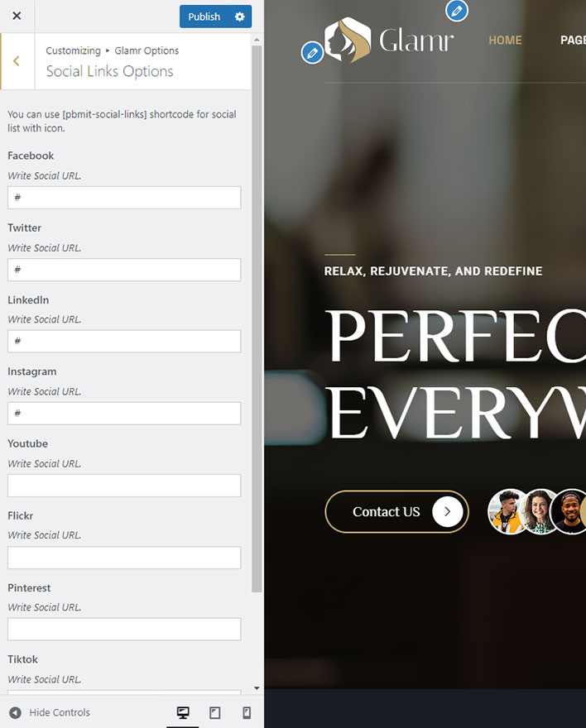This screenshot has height=728, width=586.
Task: Switch to tablet preview icon
Action: click(x=214, y=712)
